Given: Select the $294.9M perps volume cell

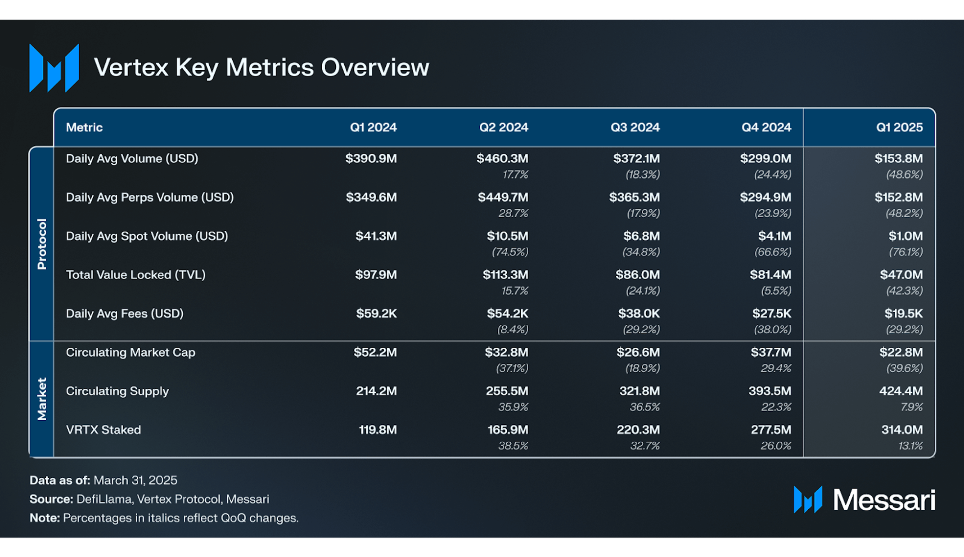Looking at the screenshot, I should tap(766, 197).
